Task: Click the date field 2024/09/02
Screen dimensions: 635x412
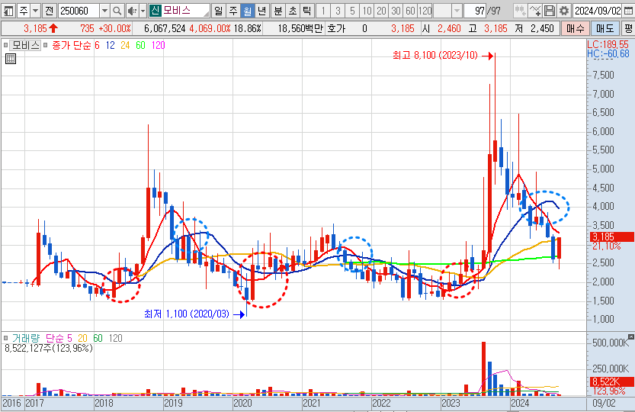Action: (598, 11)
